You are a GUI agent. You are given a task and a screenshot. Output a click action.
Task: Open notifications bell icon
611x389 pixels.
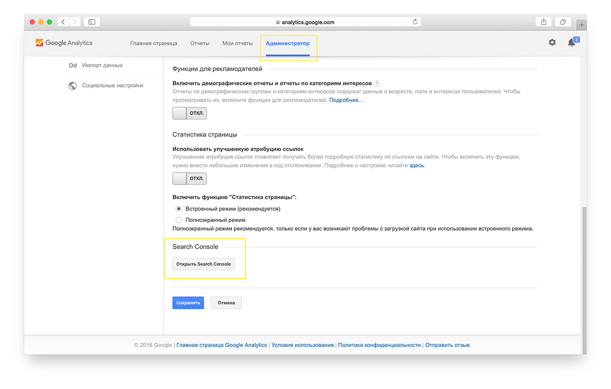coord(571,43)
